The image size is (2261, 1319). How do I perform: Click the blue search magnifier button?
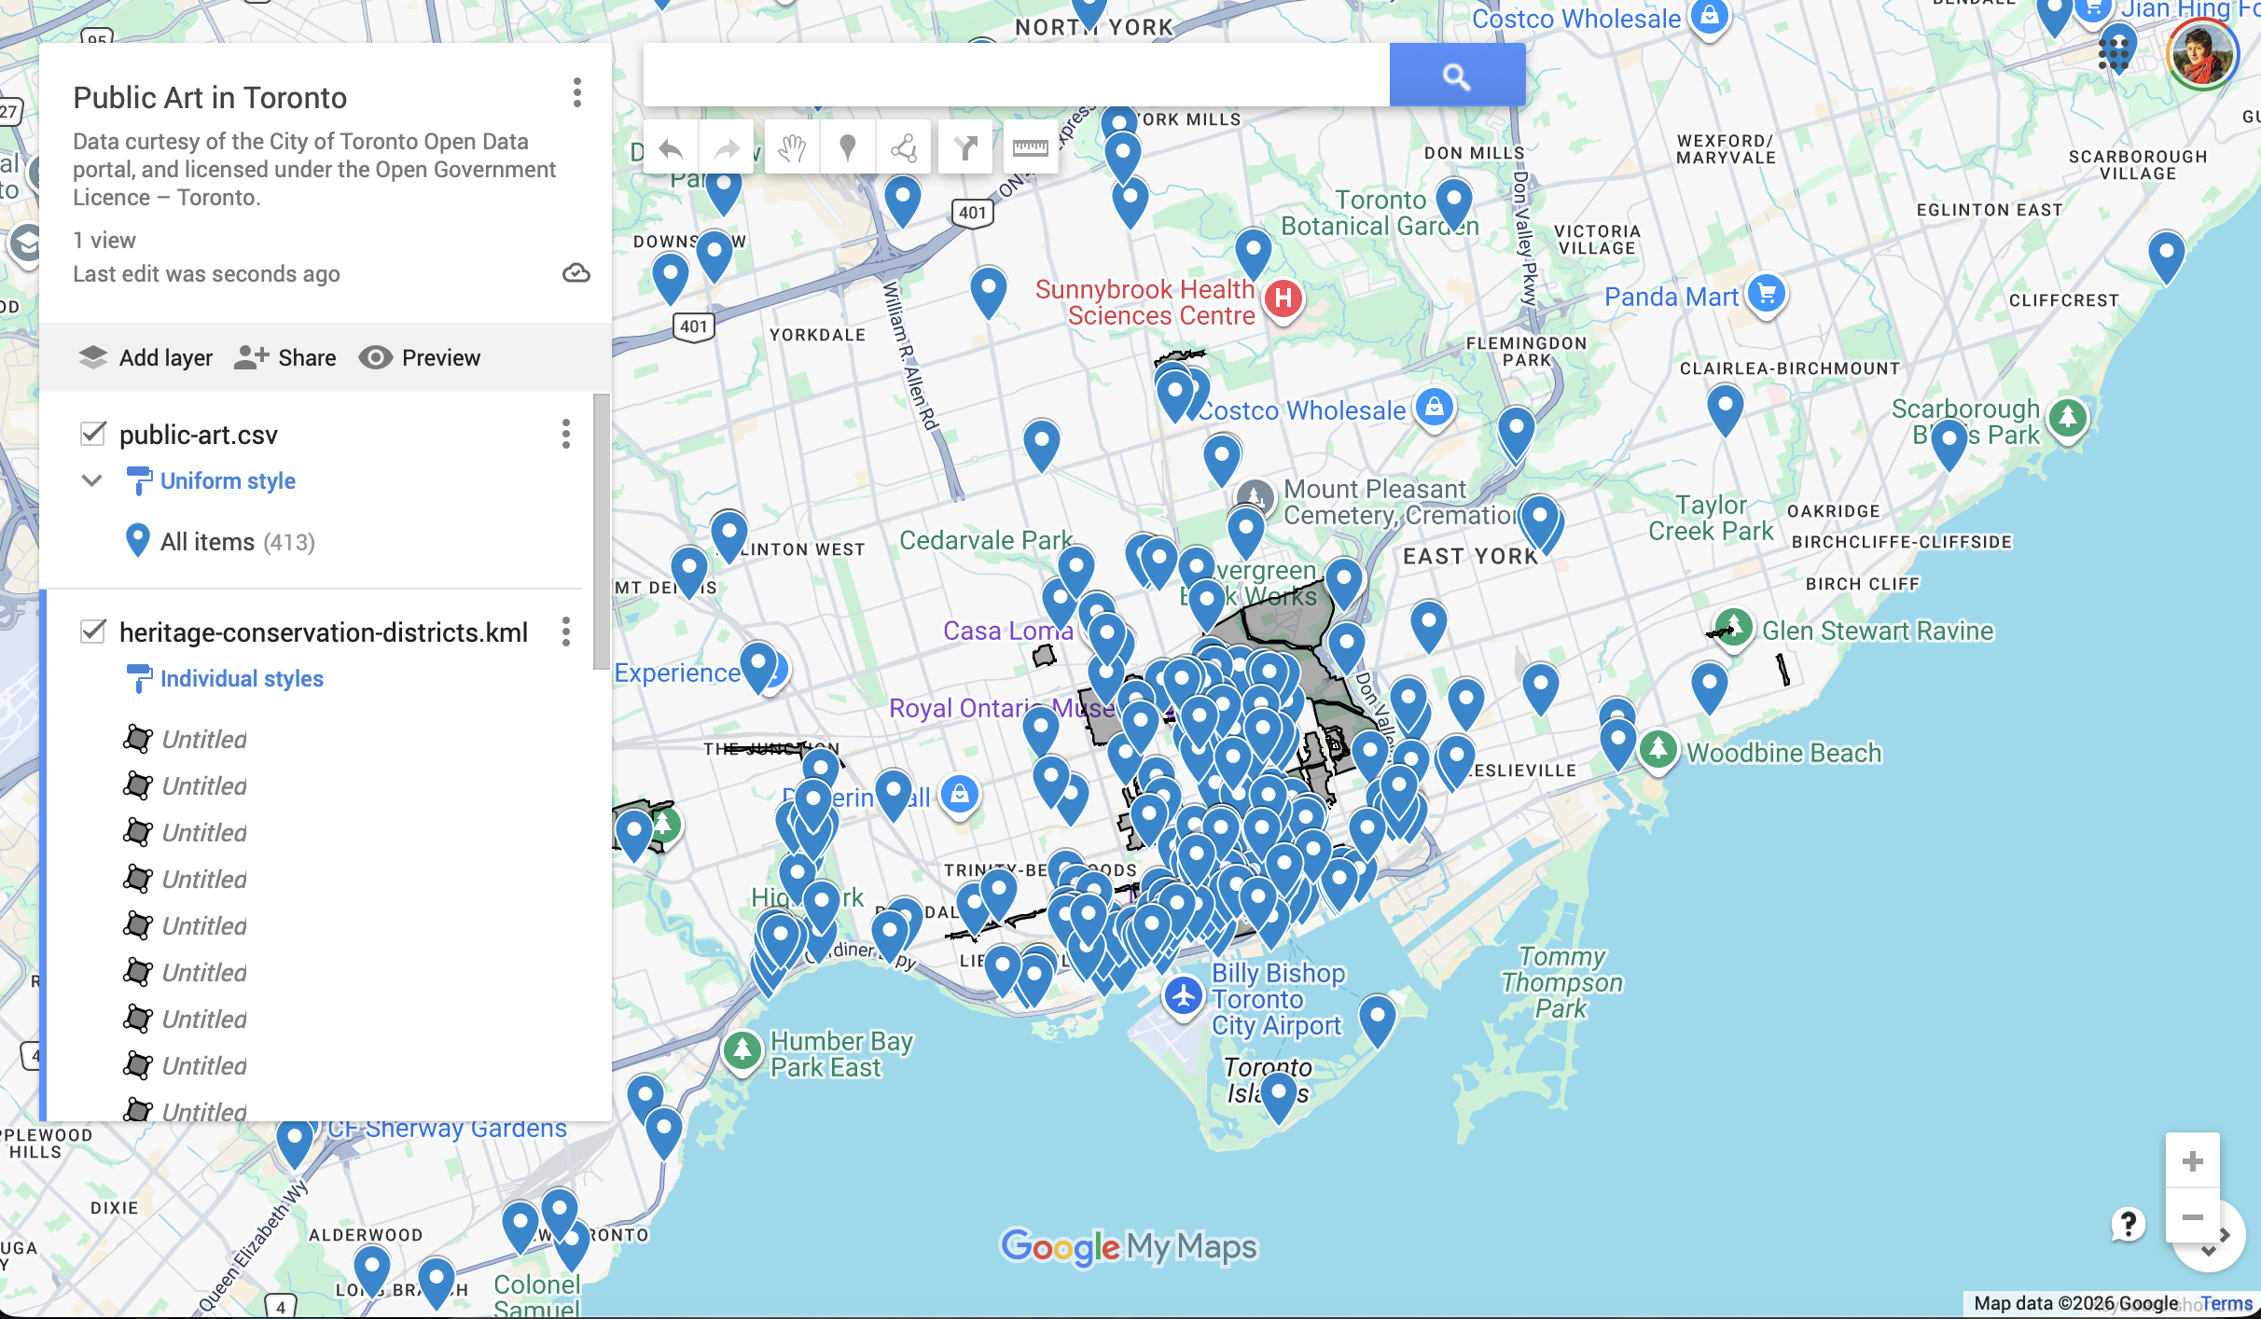pyautogui.click(x=1456, y=76)
